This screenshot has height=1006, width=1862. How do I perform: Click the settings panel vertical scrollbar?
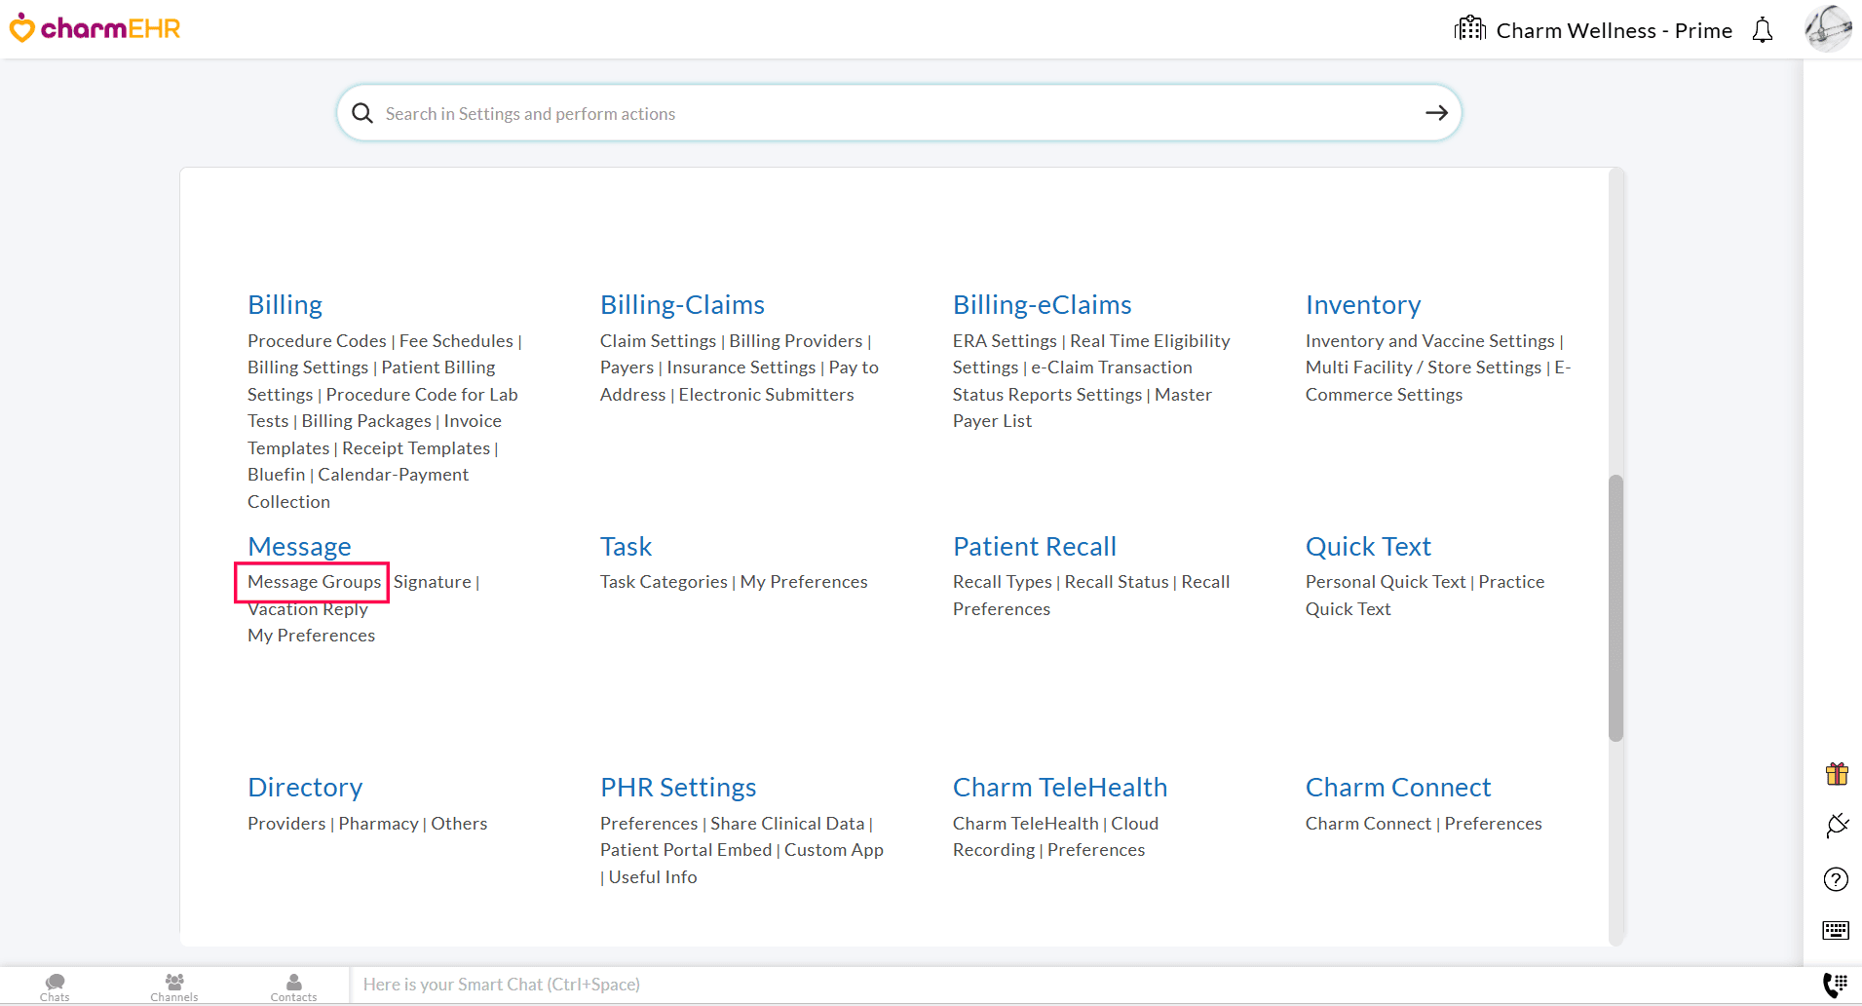1615,607
